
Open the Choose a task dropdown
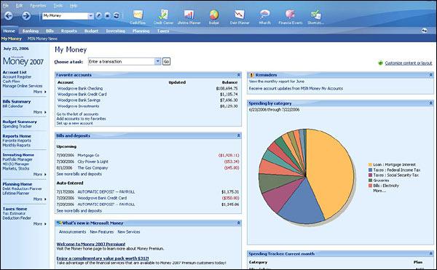coord(158,62)
